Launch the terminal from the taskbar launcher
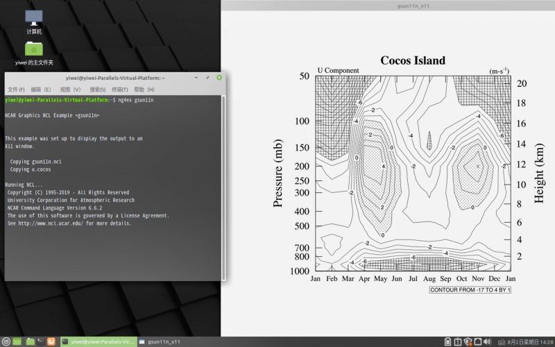555x347 pixels. [41, 341]
